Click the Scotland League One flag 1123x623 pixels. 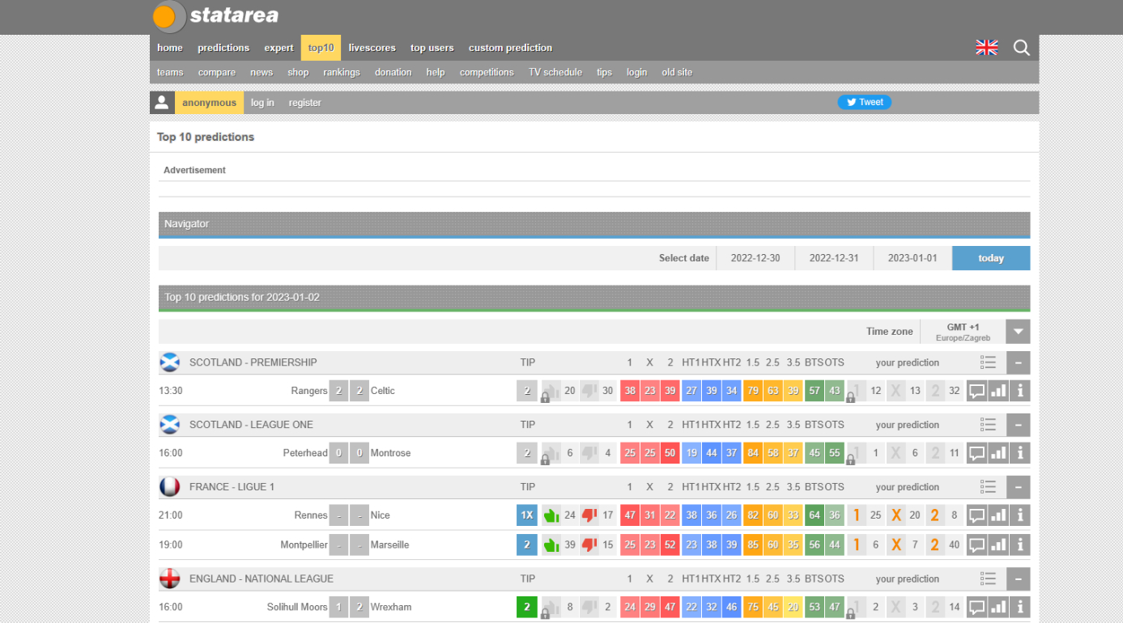[x=170, y=425]
